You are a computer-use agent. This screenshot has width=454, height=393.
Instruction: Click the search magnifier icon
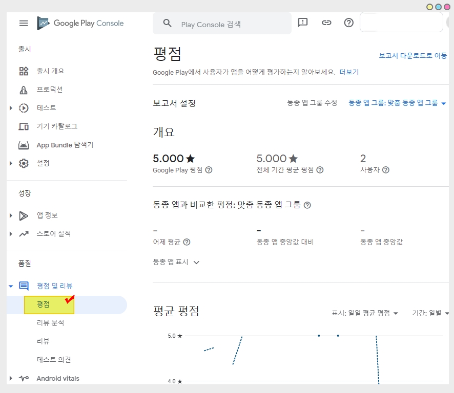pos(168,23)
